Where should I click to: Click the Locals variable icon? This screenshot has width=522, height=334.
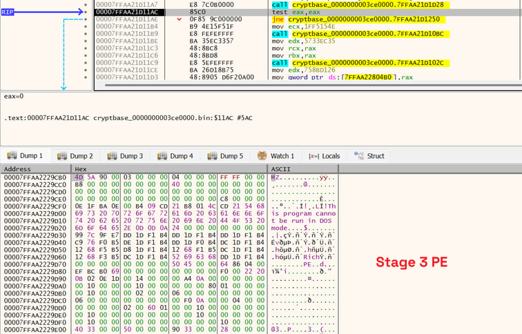point(314,156)
